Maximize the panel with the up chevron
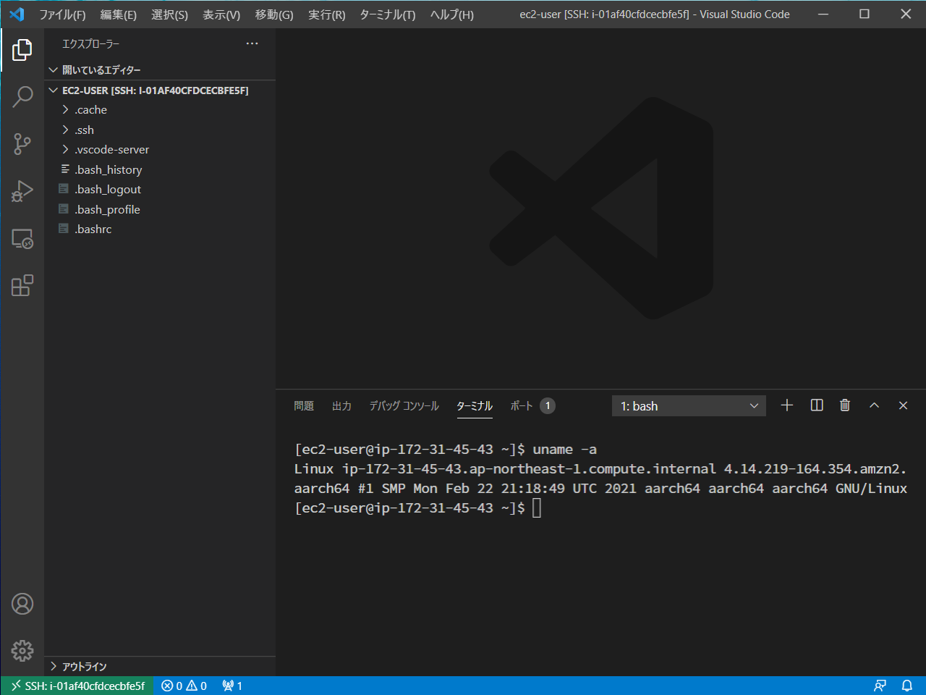 [x=874, y=405]
